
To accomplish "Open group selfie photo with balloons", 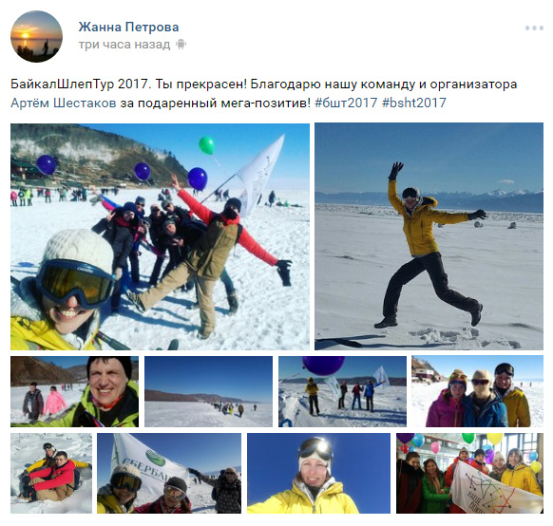I will [161, 236].
